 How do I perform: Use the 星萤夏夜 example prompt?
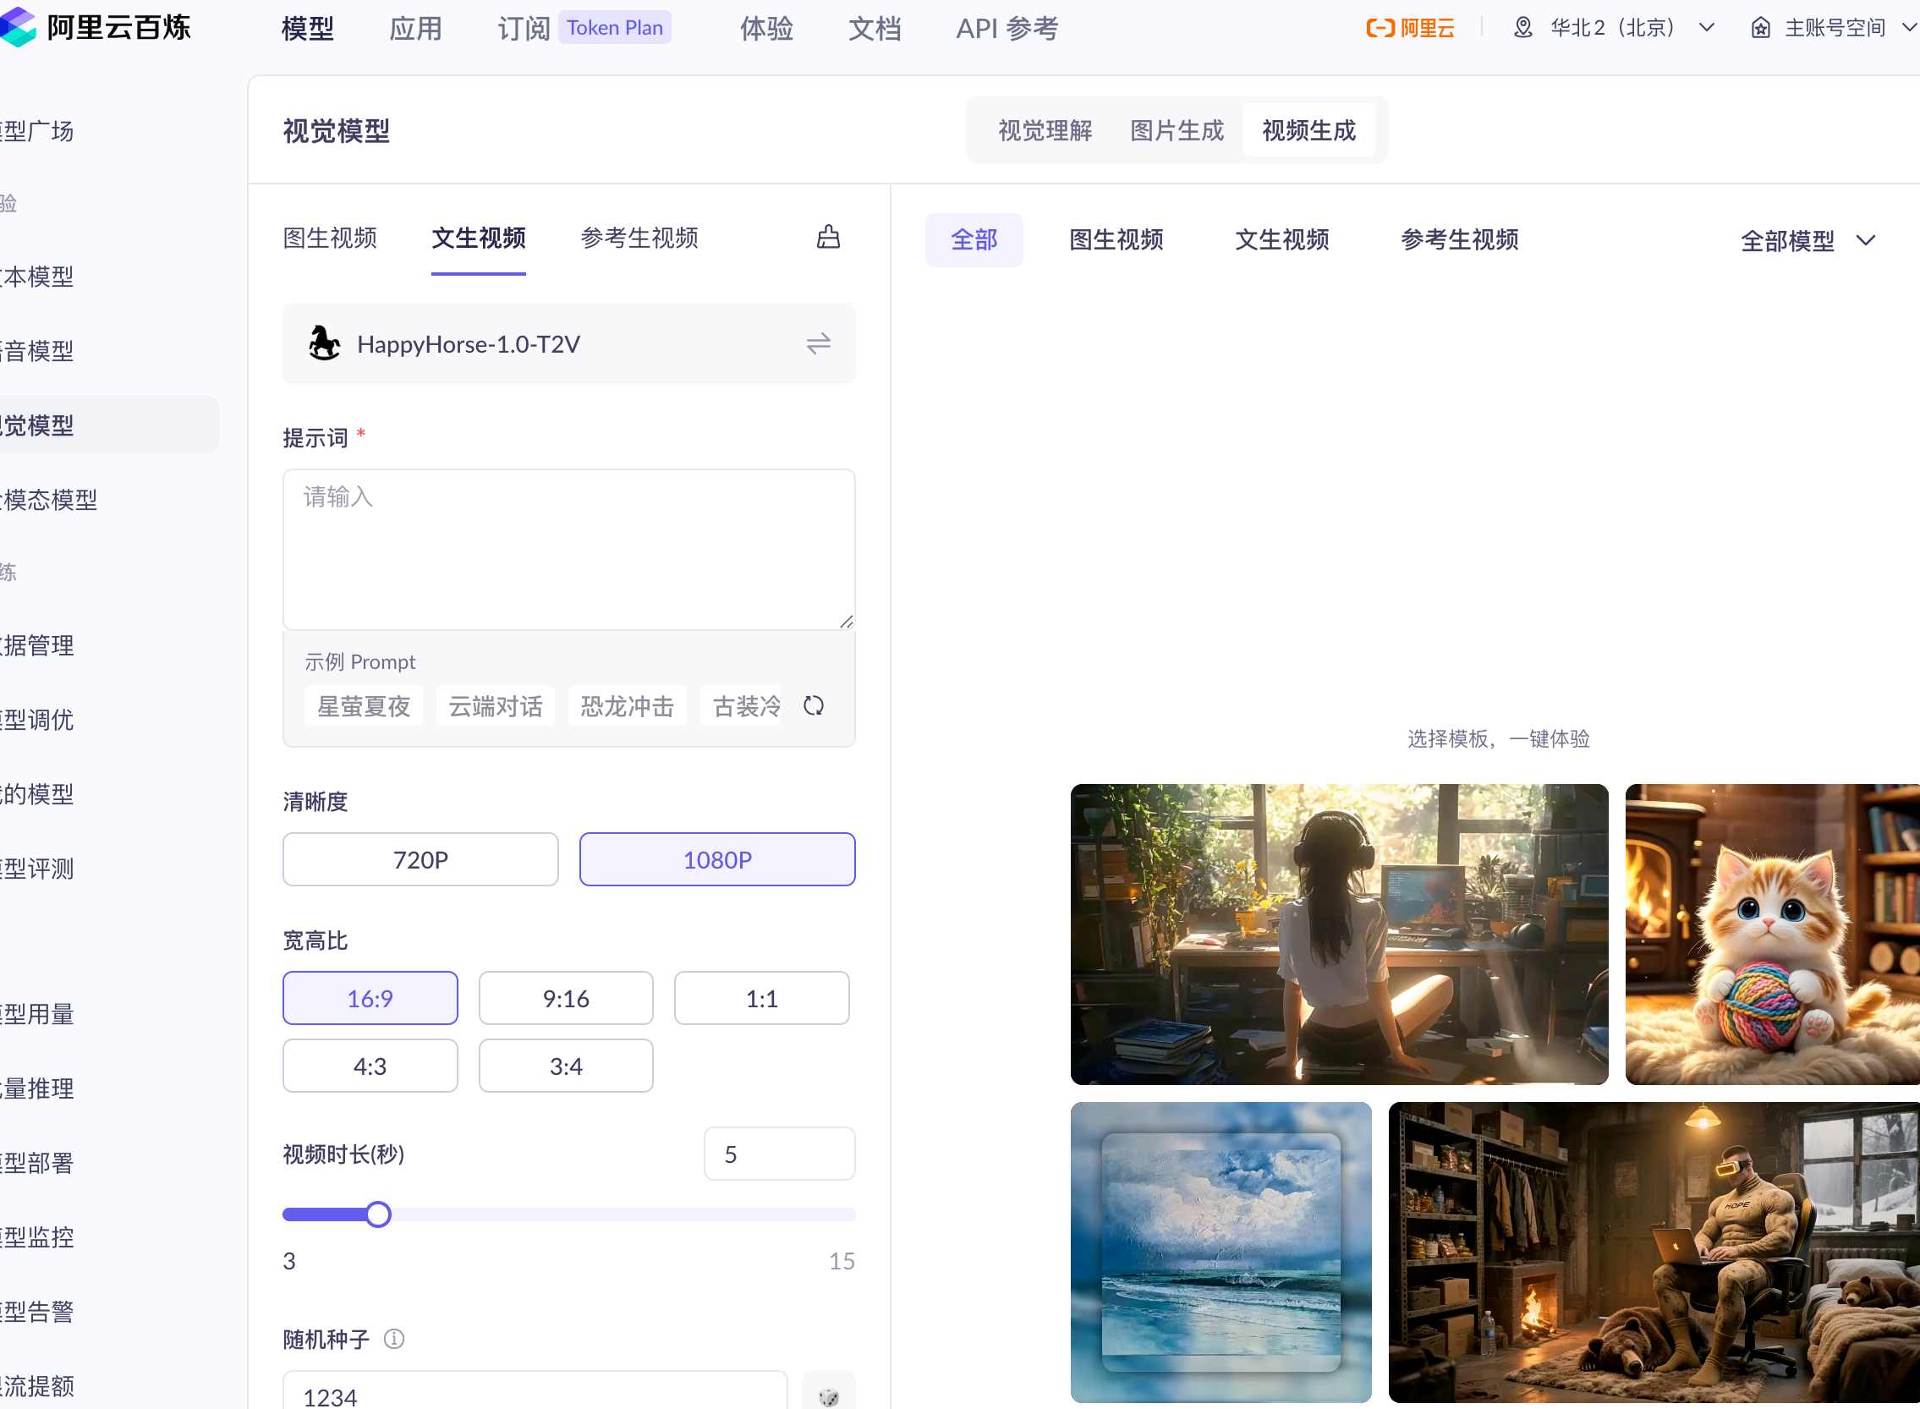365,706
